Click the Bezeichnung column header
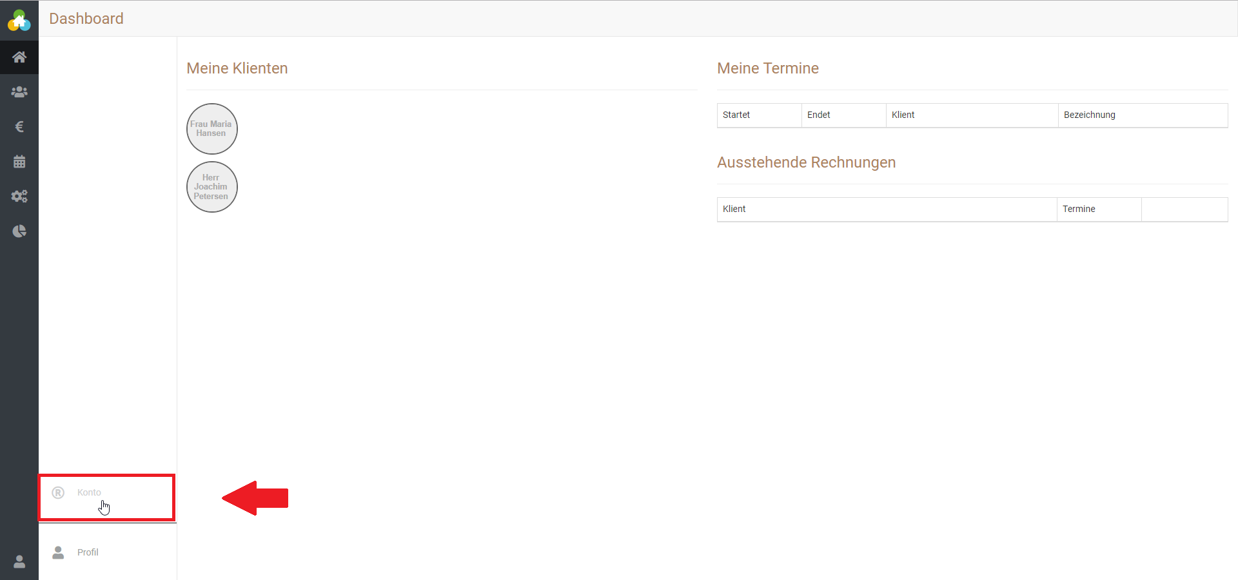1238x580 pixels. pos(1089,115)
